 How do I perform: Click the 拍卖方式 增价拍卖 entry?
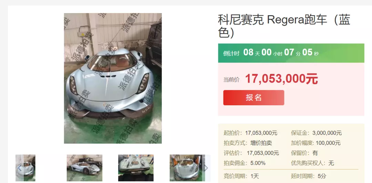(x=248, y=143)
